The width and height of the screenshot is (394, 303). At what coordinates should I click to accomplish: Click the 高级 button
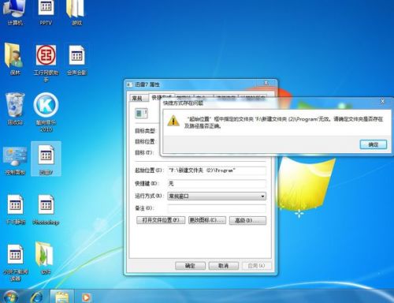tap(247, 220)
